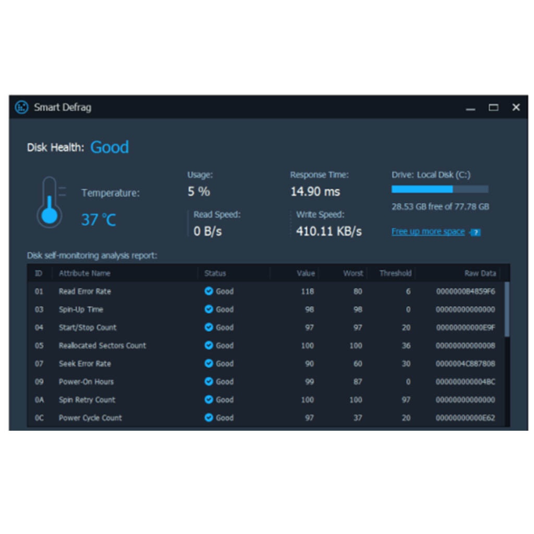Click the 28.53 GB free of 77.78 GB text
The image size is (534, 534).
[x=440, y=207]
